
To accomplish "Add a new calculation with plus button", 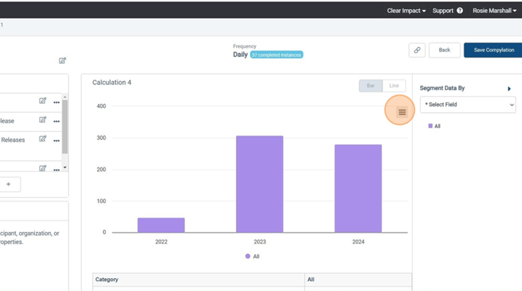I will [x=8, y=184].
